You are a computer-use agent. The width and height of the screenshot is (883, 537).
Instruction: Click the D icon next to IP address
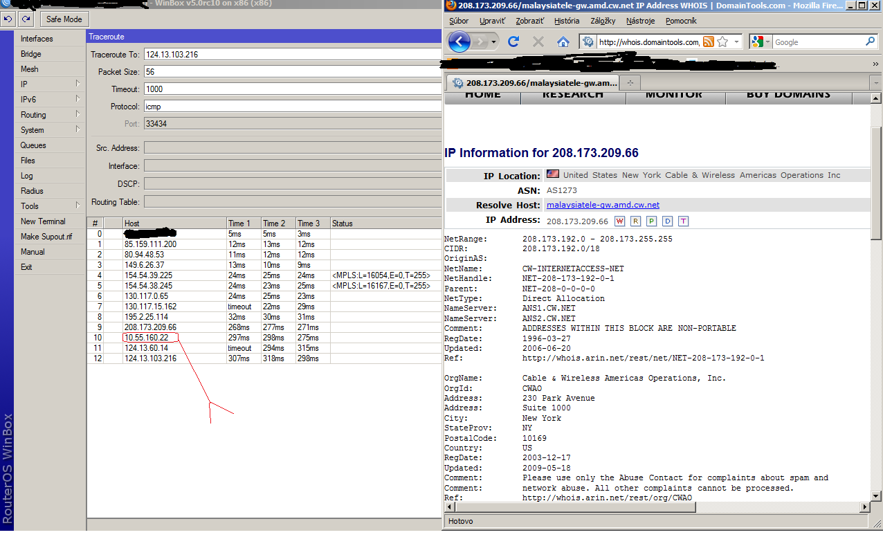[667, 221]
